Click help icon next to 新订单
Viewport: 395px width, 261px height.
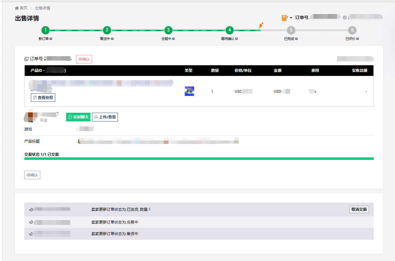click(x=51, y=39)
